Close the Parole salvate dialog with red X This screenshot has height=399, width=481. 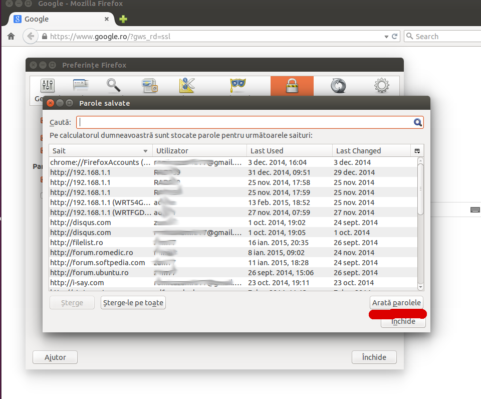[x=50, y=103]
